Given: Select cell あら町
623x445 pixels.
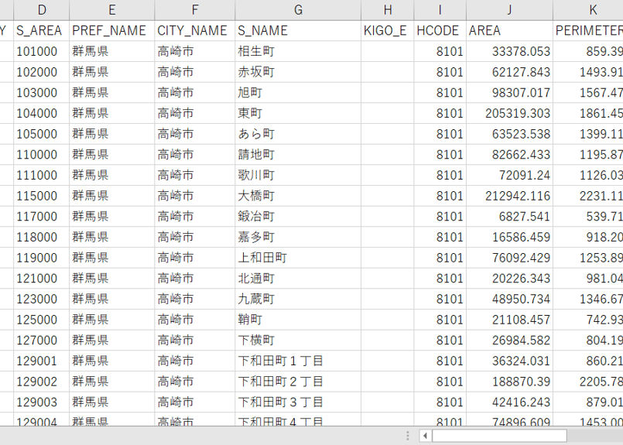Looking at the screenshot, I should click(298, 134).
